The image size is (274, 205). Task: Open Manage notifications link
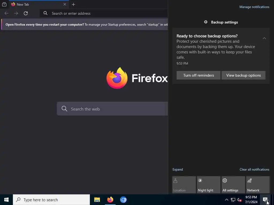pyautogui.click(x=254, y=7)
